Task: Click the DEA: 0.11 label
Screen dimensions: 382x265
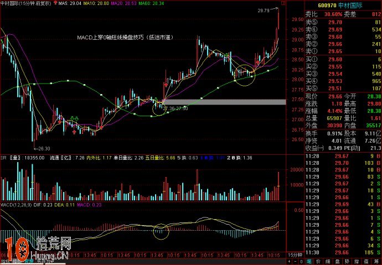Action: pos(64,205)
